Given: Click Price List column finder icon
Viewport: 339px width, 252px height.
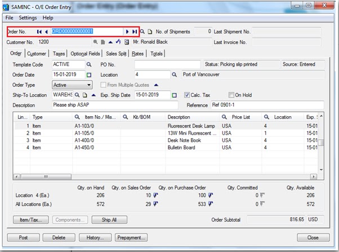Looking at the screenshot, I should coord(224,117).
